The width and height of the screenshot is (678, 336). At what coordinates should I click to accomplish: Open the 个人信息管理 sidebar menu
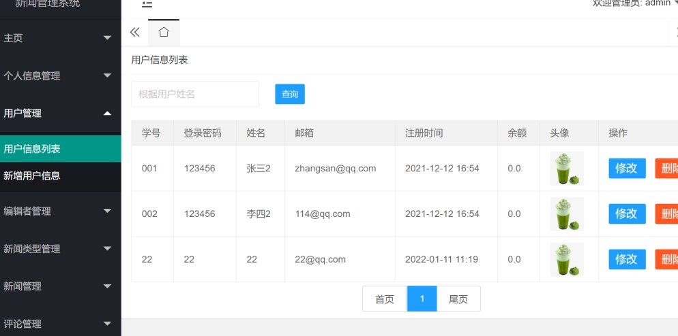(61, 76)
